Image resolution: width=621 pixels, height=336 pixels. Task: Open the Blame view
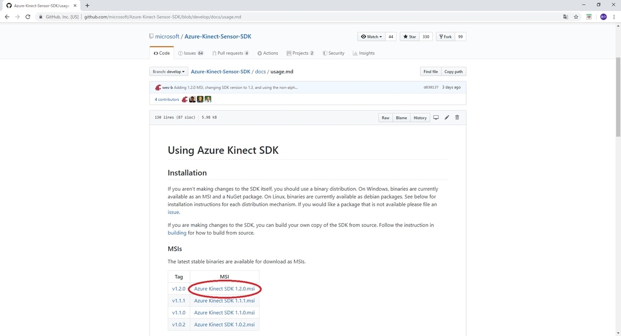[x=402, y=118]
